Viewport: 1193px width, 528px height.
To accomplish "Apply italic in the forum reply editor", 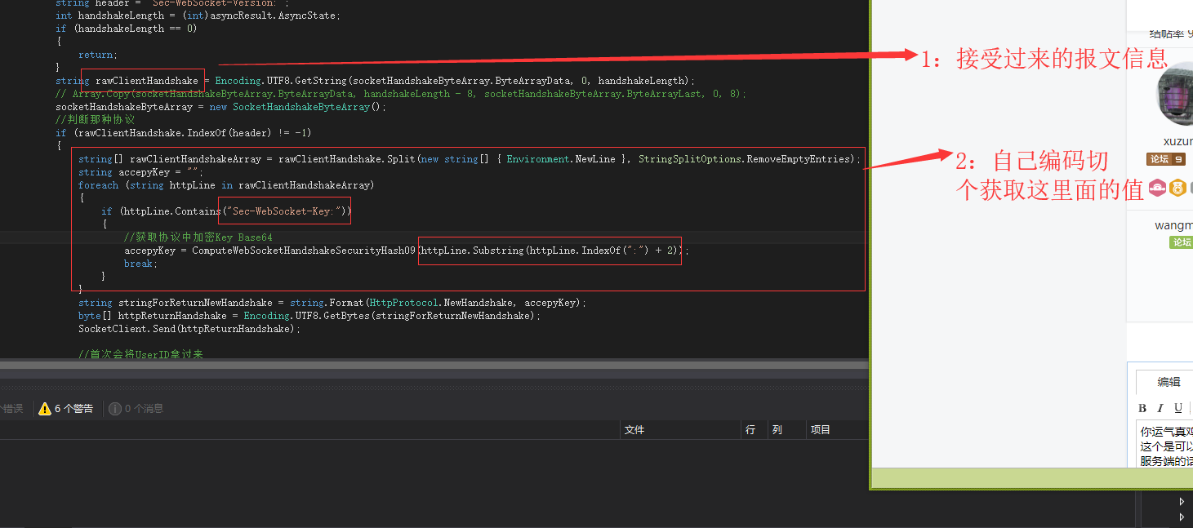I will click(1160, 408).
